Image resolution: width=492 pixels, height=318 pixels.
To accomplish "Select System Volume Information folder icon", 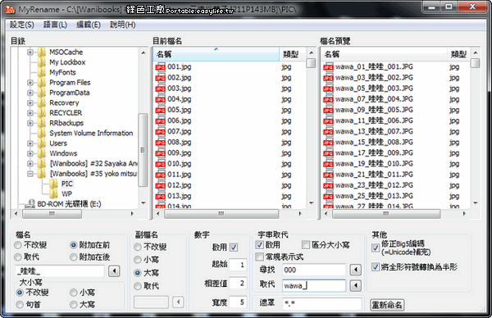I will pyautogui.click(x=42, y=133).
